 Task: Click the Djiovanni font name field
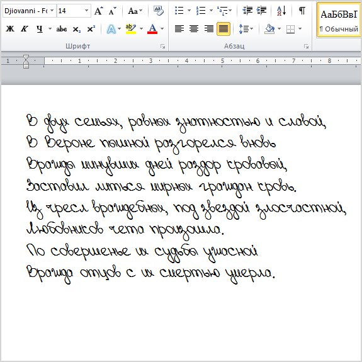tap(26, 11)
